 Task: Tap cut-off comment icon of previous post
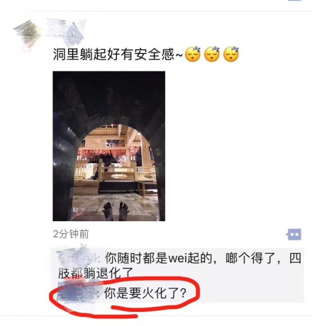pos(294,1)
